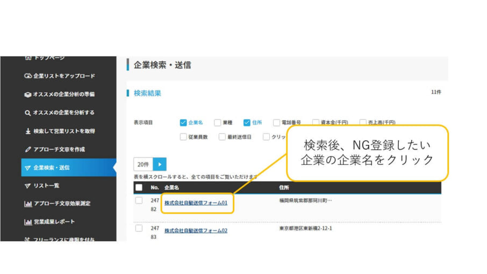Click the pencil icon beside アプローチ文章を作成
Screen dimensions: 487x274
(x=28, y=149)
